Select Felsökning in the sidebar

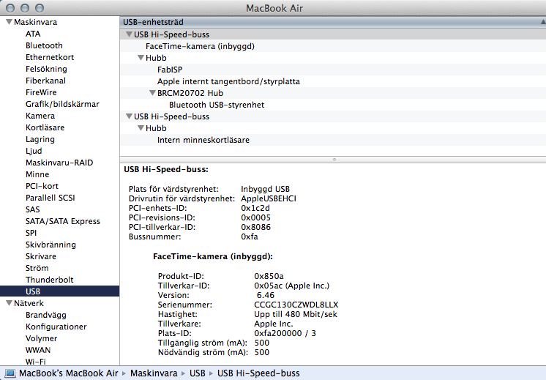pyautogui.click(x=46, y=69)
